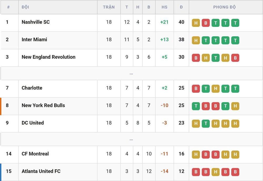263x181 pixels.
Task: Open the Inter Miami team link
Action: coord(34,40)
